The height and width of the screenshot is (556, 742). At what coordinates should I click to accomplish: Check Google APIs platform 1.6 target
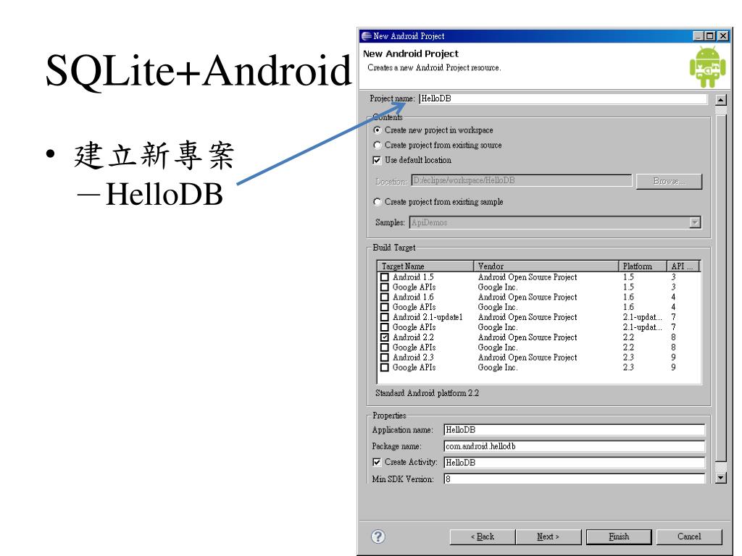pos(385,307)
